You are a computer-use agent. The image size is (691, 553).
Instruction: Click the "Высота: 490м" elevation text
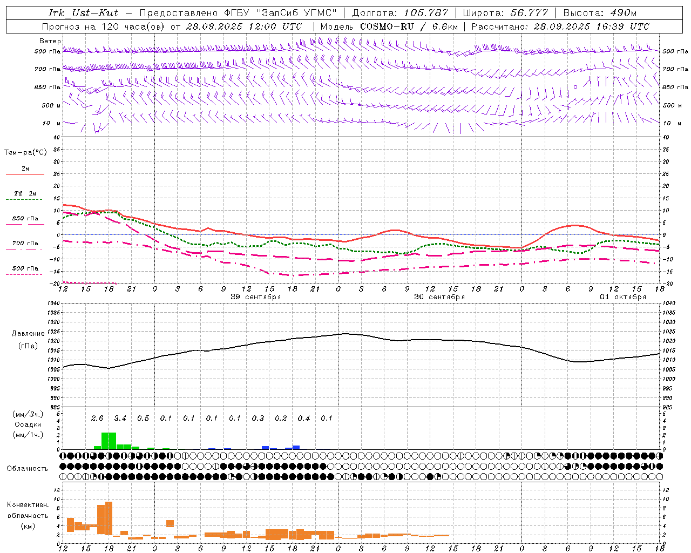[x=600, y=13]
